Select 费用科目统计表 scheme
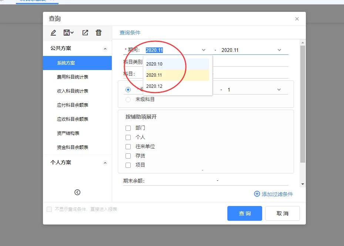The height and width of the screenshot is (246, 344). click(73, 77)
